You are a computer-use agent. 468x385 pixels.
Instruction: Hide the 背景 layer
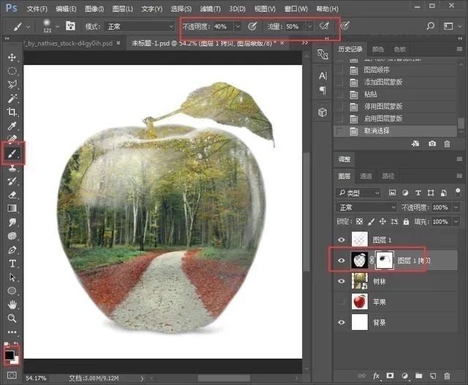tap(341, 322)
